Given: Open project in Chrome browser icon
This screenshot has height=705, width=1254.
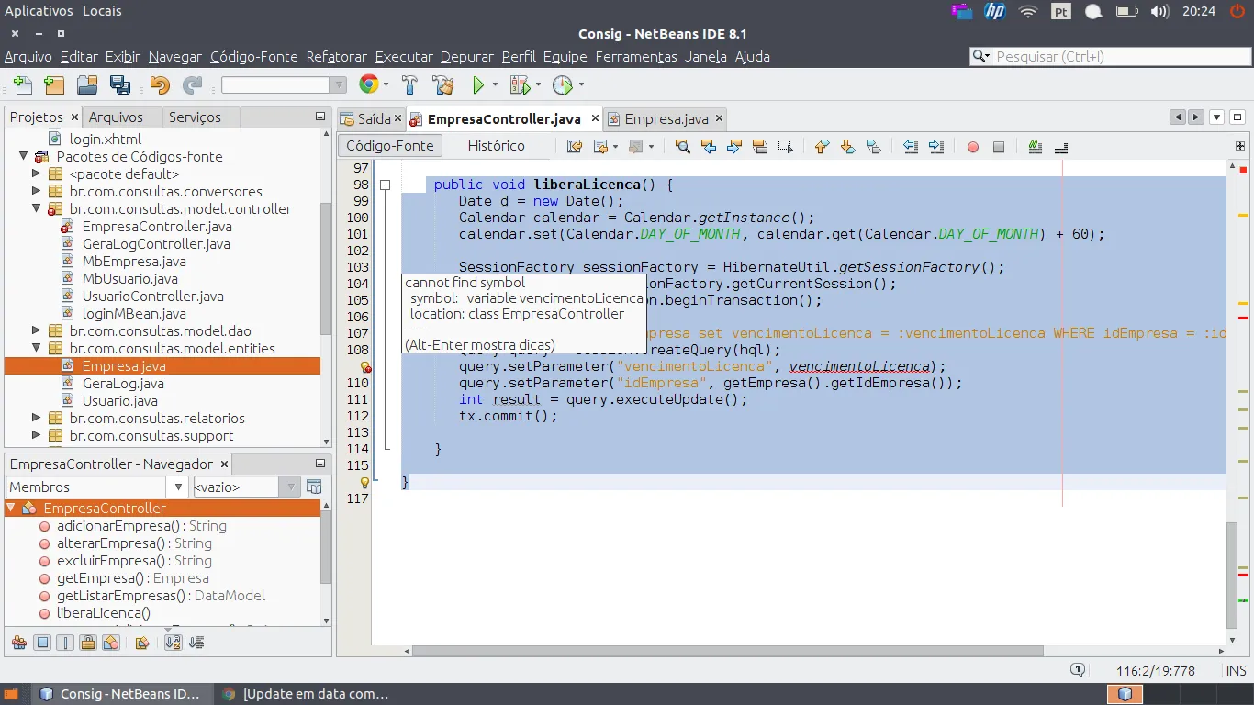Looking at the screenshot, I should [x=368, y=85].
